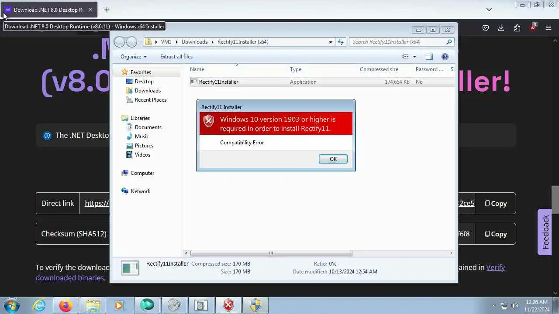Click the list all tabs chevron in browser
The height and width of the screenshot is (314, 559).
pos(489,10)
